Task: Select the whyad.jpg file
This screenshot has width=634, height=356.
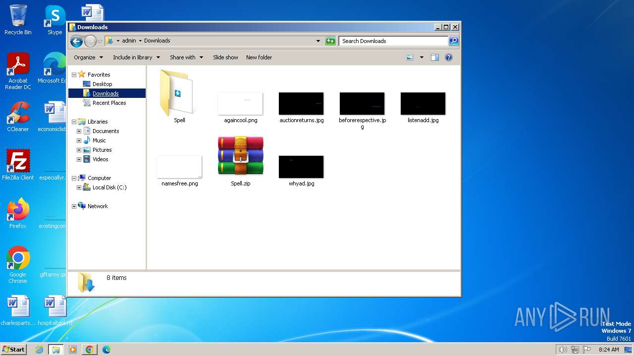Action: click(x=301, y=167)
